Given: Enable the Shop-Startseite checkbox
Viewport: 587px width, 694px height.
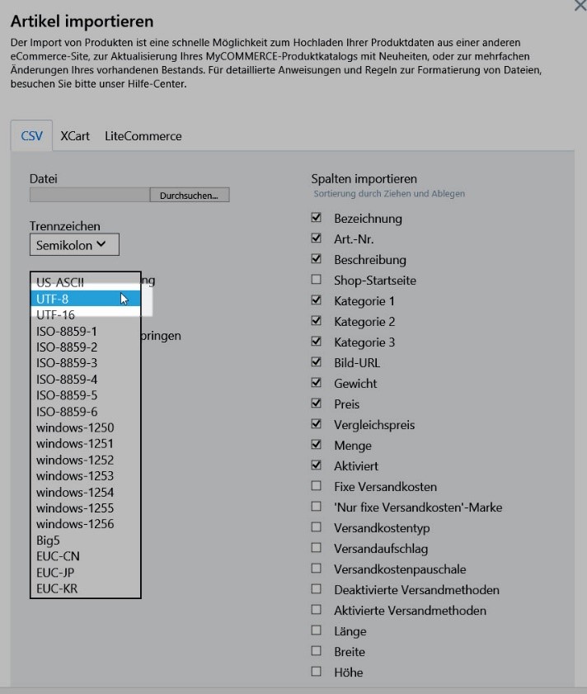Looking at the screenshot, I should [x=317, y=279].
